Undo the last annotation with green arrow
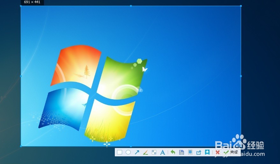Image resolution: width=280 pixels, height=164 pixels. (x=173, y=152)
